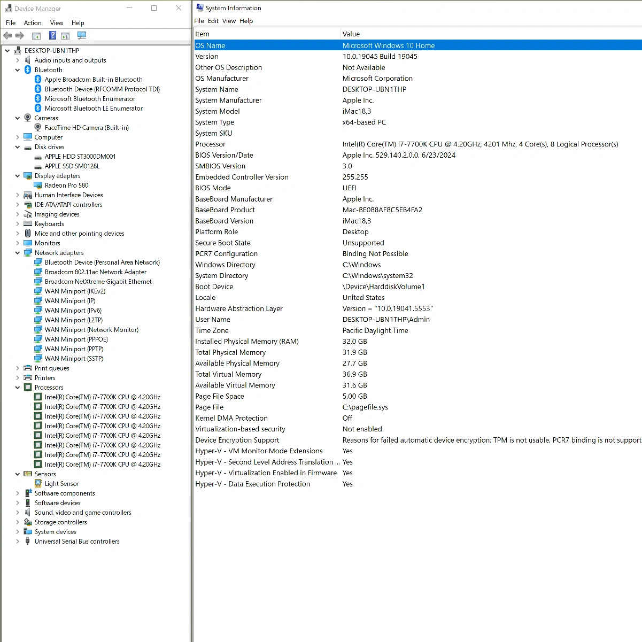Click the Light Sensor device icon

coord(38,484)
